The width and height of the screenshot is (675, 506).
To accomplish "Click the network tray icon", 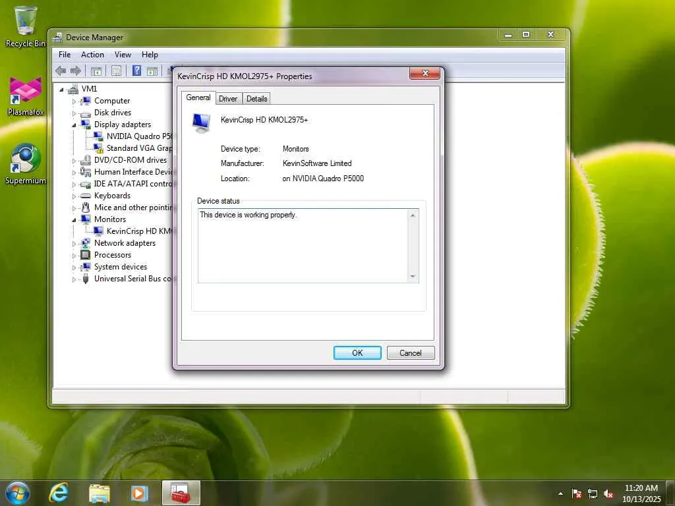I will click(593, 493).
